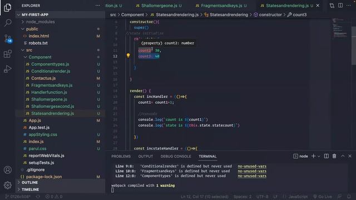The height and width of the screenshot is (200, 356).
Task: Start Go Live server
Action: click(x=323, y=197)
